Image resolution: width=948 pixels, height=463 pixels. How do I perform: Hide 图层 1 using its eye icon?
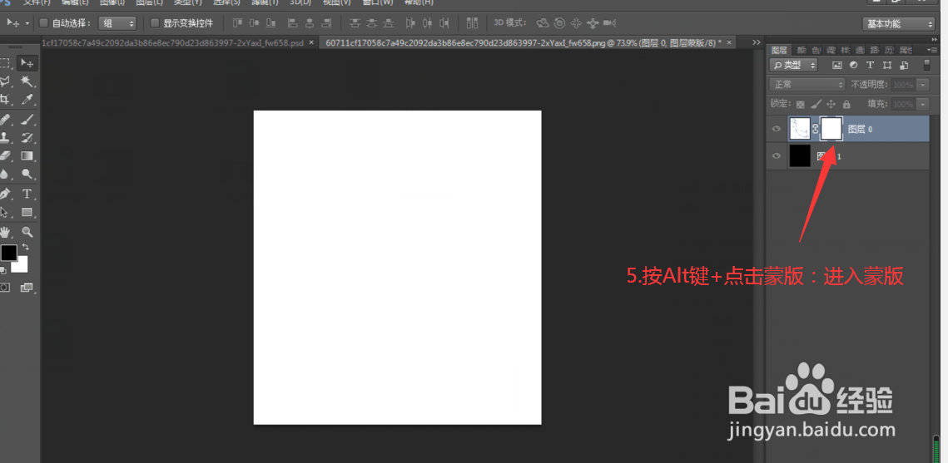pos(777,155)
